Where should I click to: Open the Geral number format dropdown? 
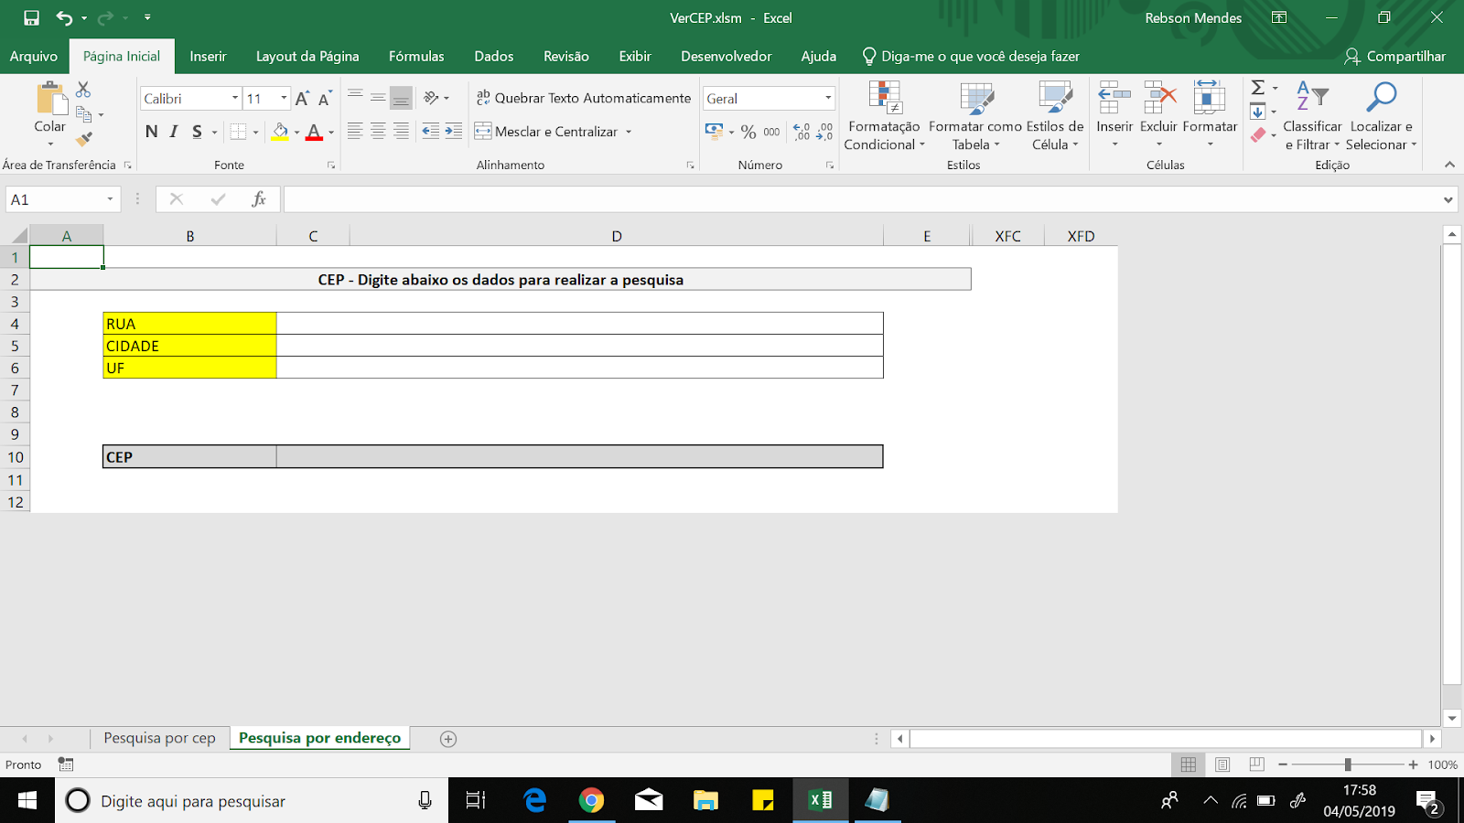tap(828, 98)
